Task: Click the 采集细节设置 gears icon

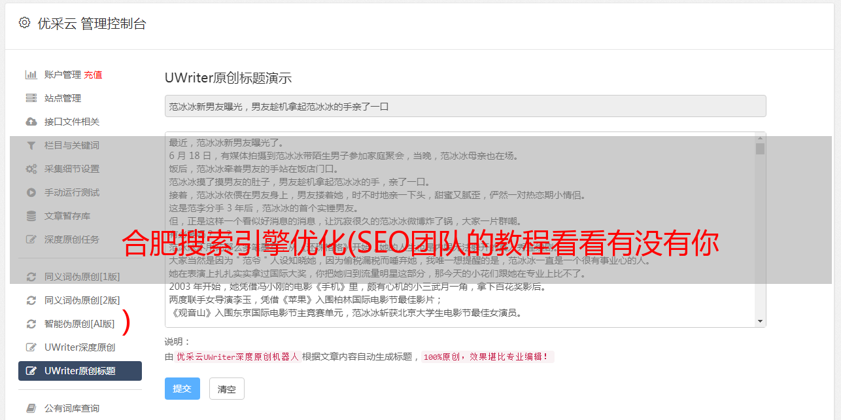Action: [31, 169]
